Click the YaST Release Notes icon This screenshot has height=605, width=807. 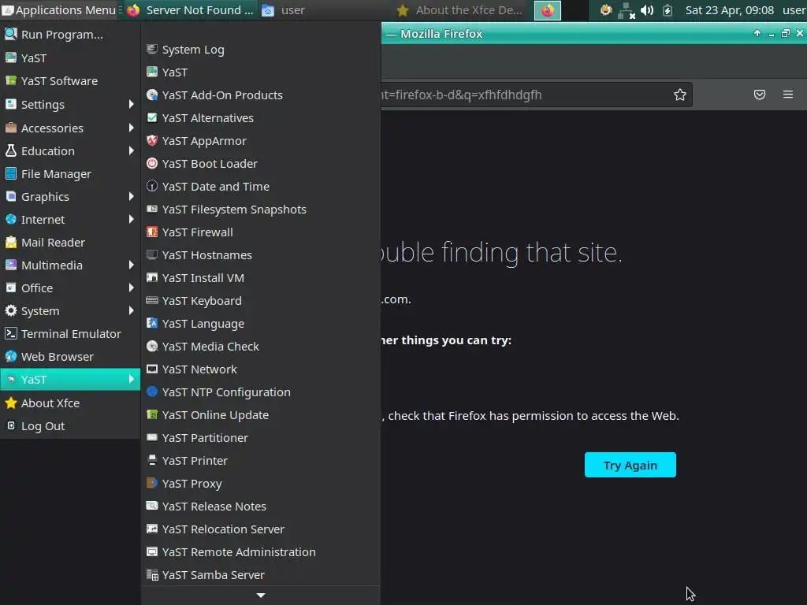pos(152,506)
